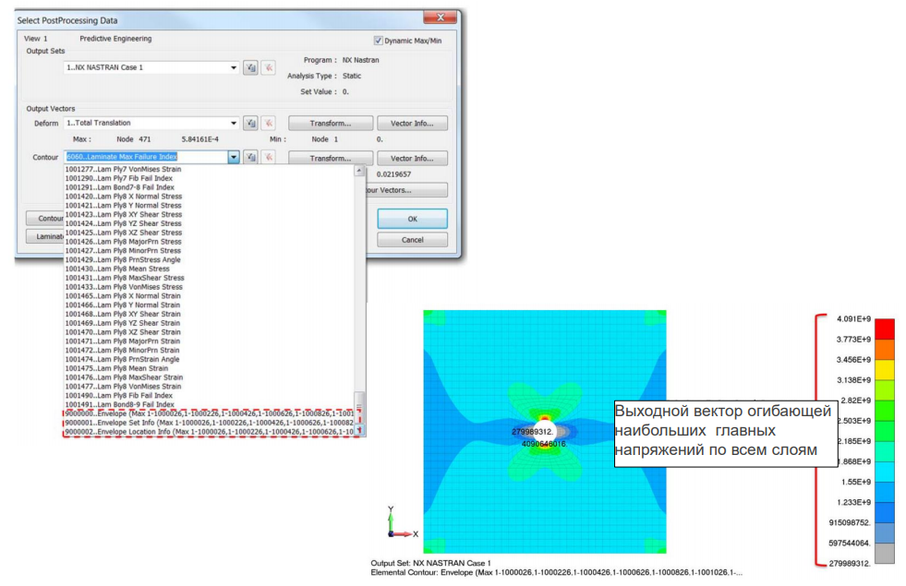Click the partly hidden Contour button at dialog bottom-left
This screenshot has height=586, width=906.
tap(45, 218)
